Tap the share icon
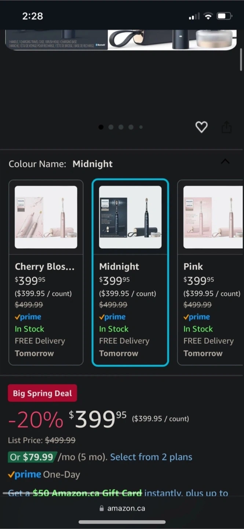244x529 pixels. 227,127
